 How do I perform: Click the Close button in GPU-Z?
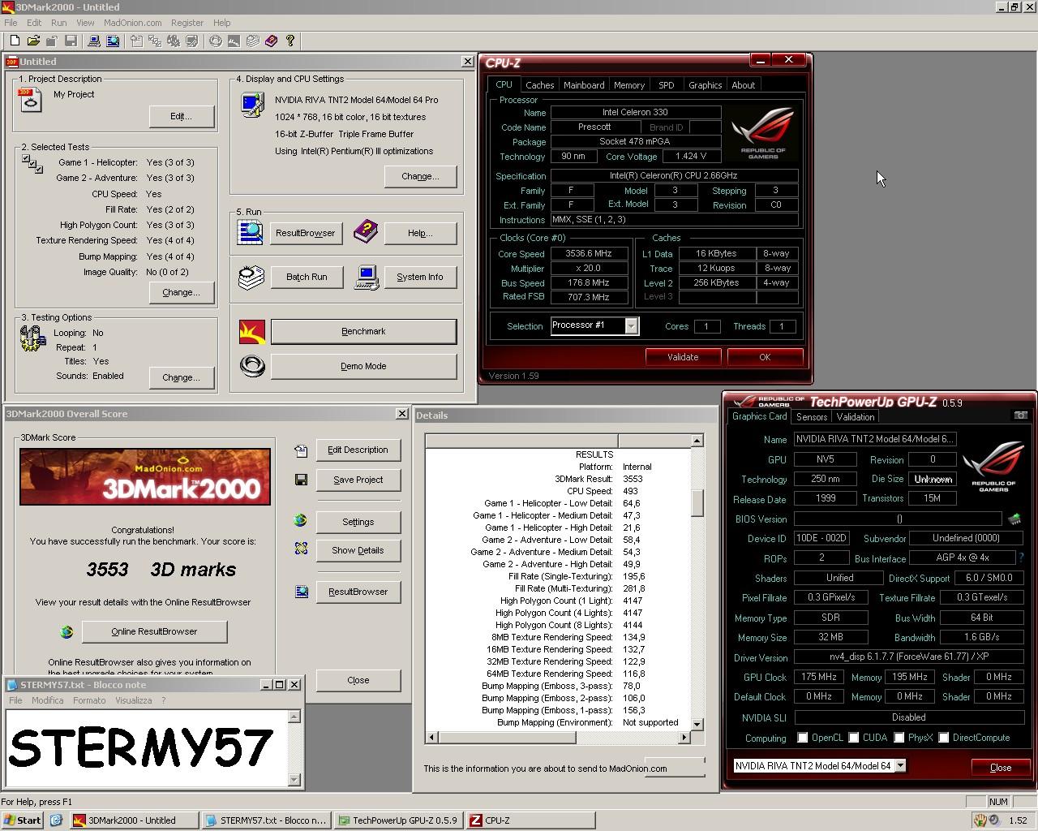[x=1000, y=768]
